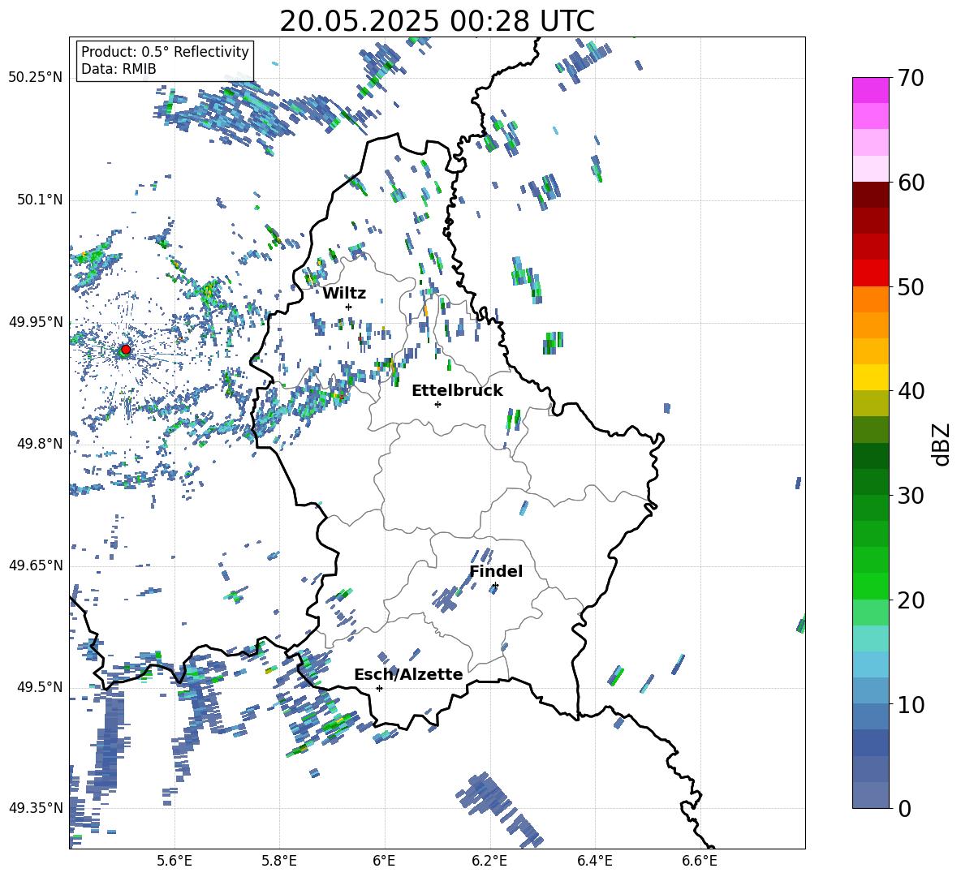Click the Ettelbruck station cross marker
Screen dimensions: 961x877
437,404
